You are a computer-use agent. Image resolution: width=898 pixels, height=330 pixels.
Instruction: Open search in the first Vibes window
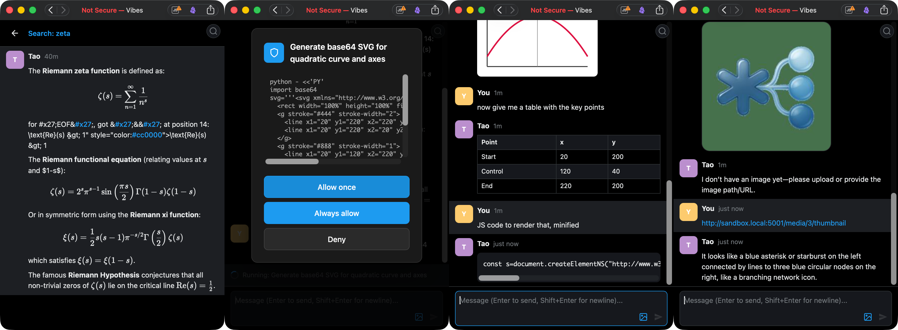(x=213, y=31)
